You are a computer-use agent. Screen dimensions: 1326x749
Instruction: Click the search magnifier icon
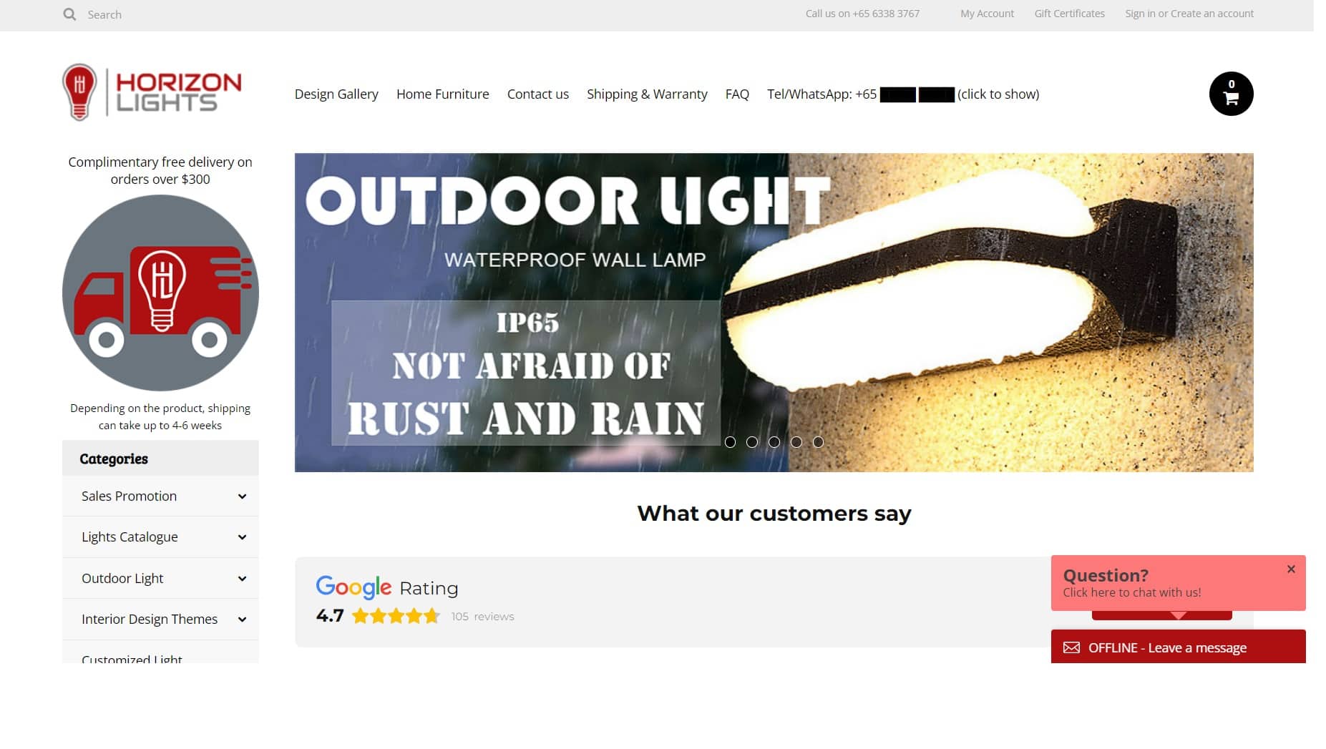[x=69, y=14]
